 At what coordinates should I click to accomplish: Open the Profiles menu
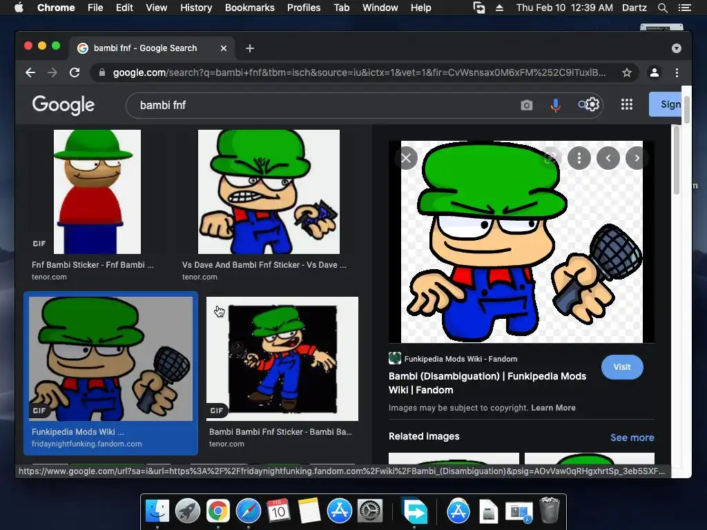pyautogui.click(x=304, y=8)
